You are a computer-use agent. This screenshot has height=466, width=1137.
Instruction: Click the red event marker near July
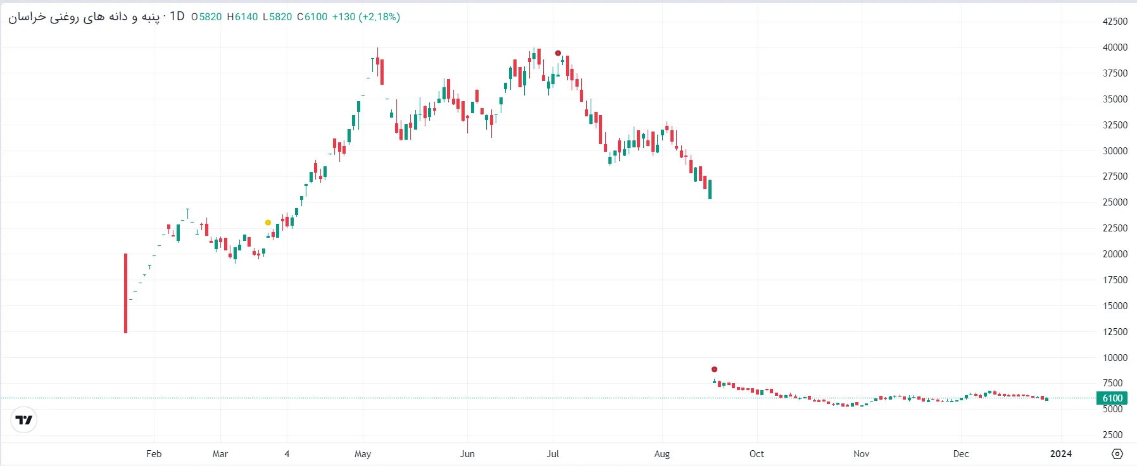point(558,53)
